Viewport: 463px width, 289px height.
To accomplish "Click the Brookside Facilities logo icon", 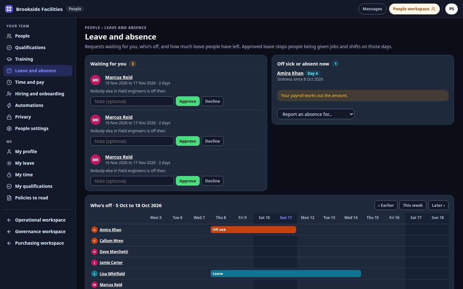I will coord(9,9).
